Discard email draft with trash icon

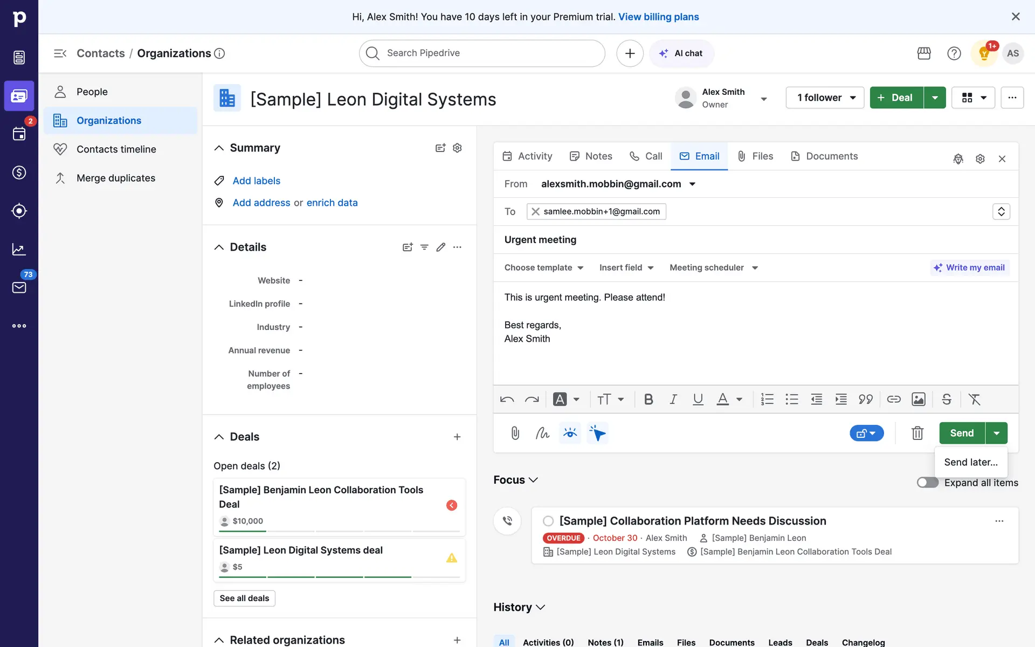coord(917,433)
